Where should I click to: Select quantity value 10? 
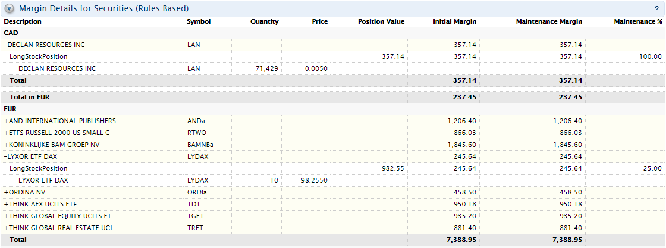(275, 180)
